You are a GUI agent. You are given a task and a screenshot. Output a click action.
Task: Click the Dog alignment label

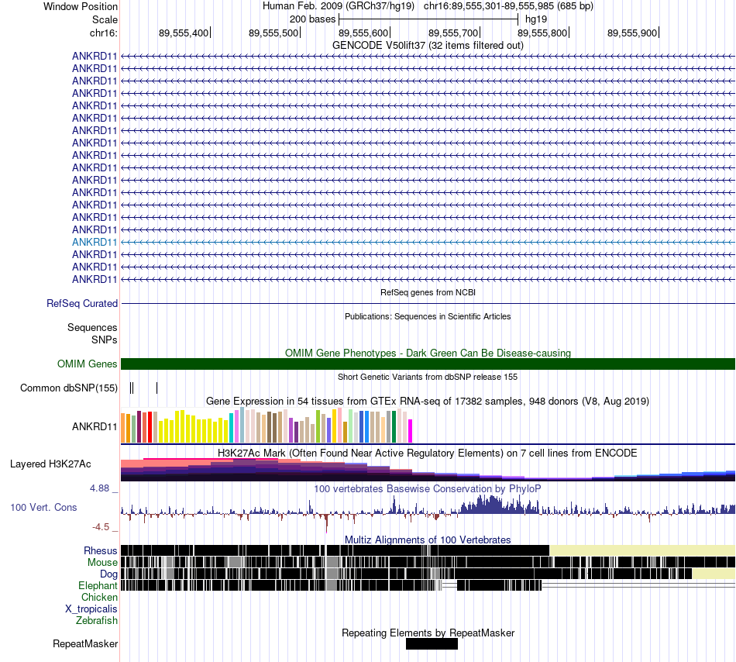[x=108, y=574]
